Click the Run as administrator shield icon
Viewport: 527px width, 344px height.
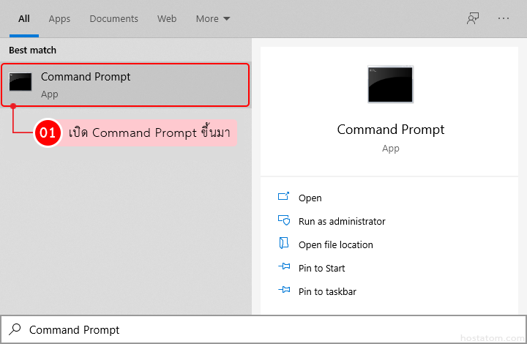(284, 221)
